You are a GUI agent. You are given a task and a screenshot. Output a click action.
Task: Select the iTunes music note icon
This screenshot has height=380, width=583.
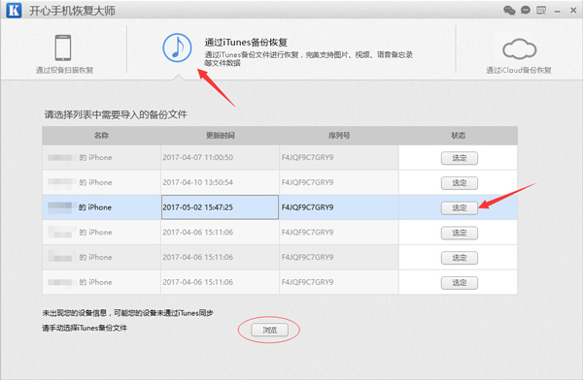pyautogui.click(x=178, y=47)
